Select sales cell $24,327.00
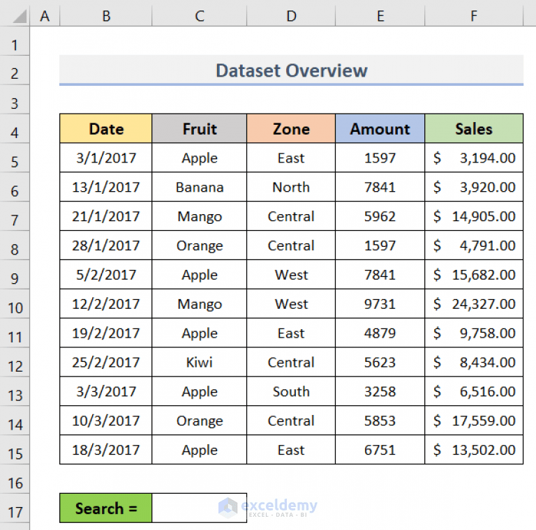Image resolution: width=536 pixels, height=530 pixels. click(474, 303)
